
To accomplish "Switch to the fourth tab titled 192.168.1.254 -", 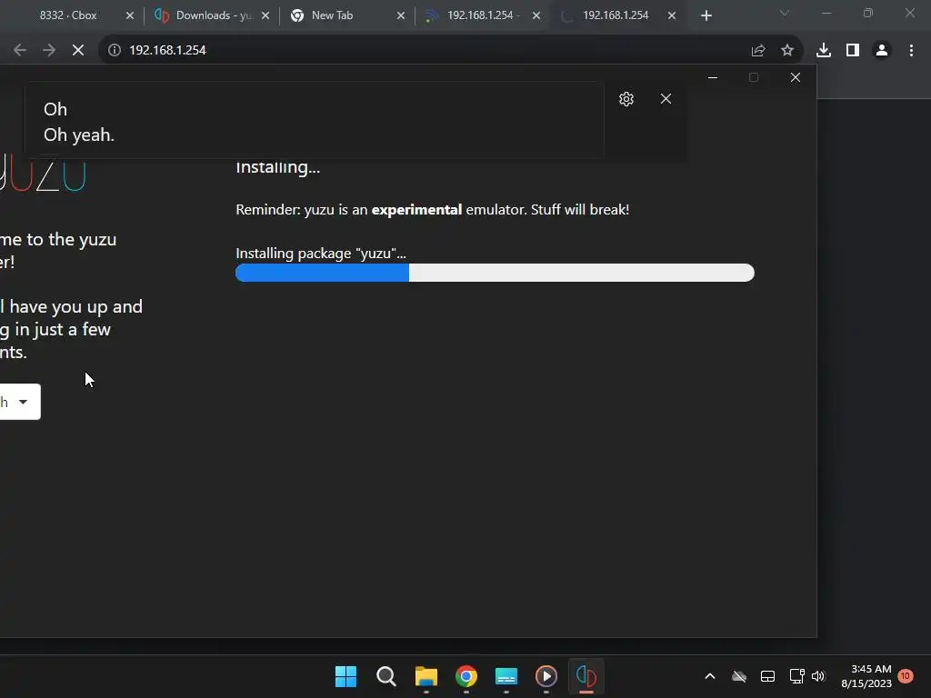I will coord(473,15).
